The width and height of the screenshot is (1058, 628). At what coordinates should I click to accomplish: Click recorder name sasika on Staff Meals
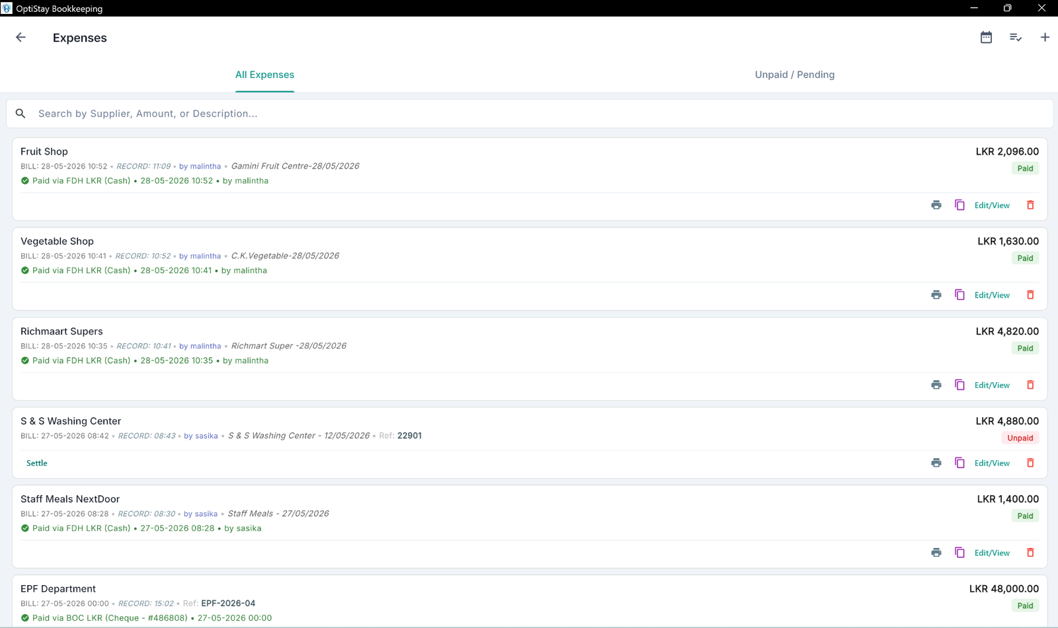(x=206, y=514)
